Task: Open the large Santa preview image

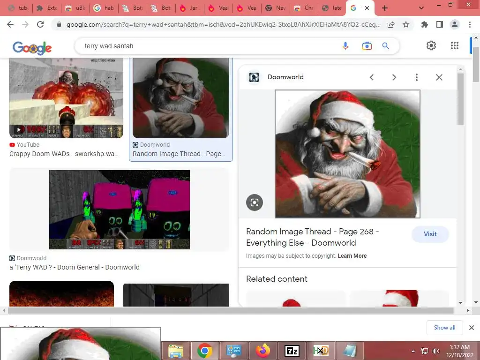Action: click(x=347, y=154)
